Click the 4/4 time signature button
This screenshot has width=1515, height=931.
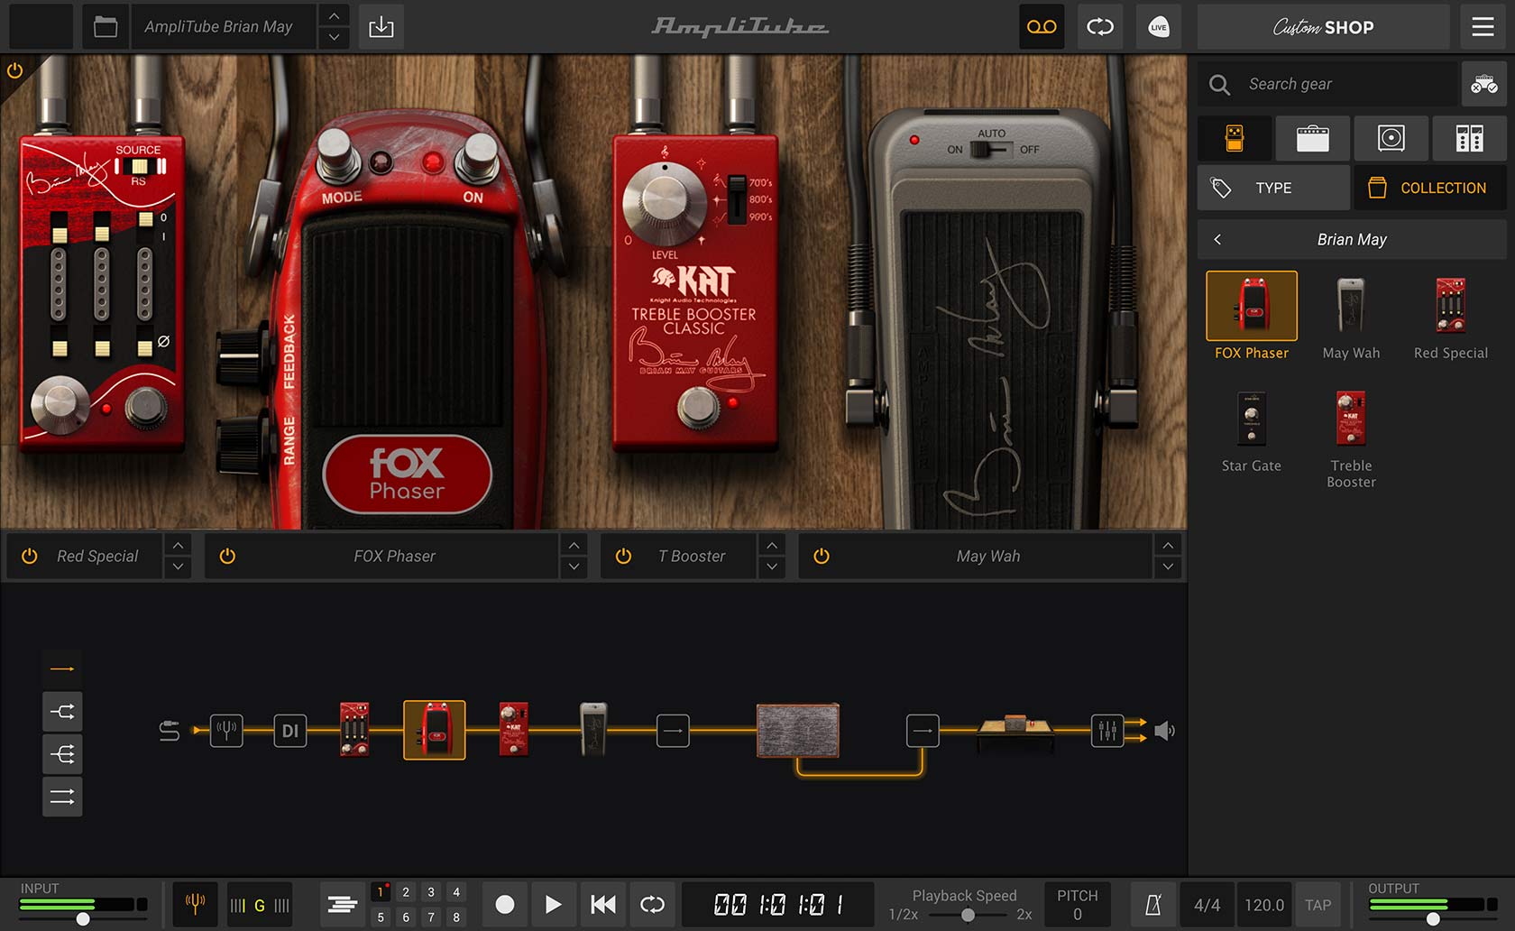tap(1207, 905)
